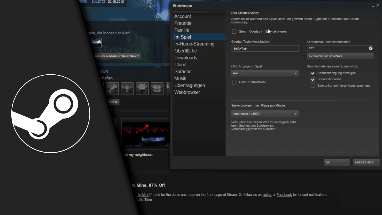
Task: Enable Steam-Overlay im Spiel aktivieren checkbox
Action: point(234,32)
